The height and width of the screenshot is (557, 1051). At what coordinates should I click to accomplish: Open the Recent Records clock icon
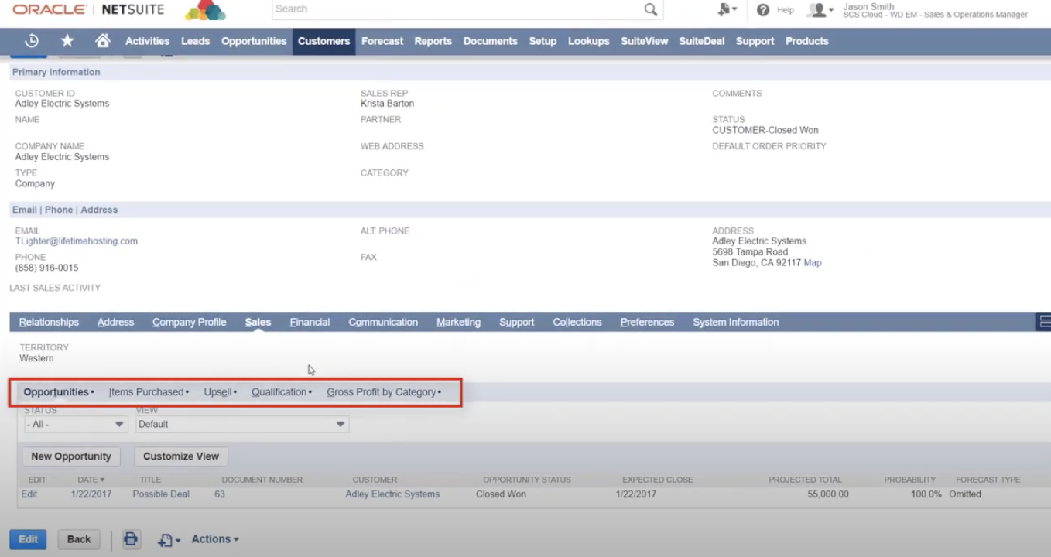click(32, 41)
